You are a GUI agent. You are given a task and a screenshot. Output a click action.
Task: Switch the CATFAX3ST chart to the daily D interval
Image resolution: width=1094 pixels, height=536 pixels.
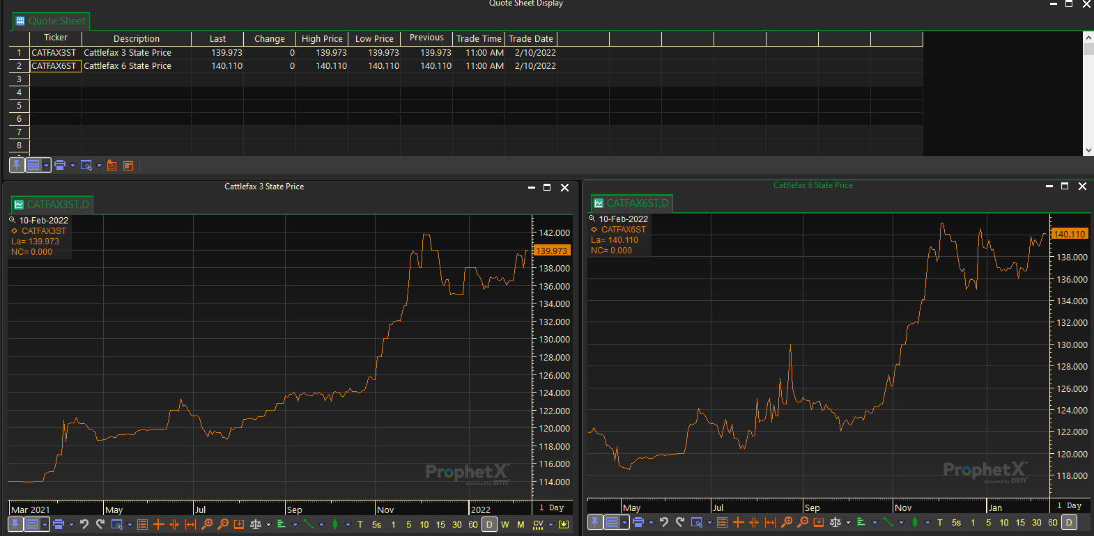click(x=489, y=524)
